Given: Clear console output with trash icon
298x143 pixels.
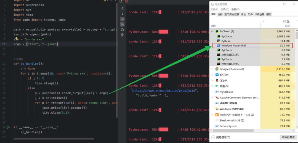Looking at the screenshot, I should (122, 35).
